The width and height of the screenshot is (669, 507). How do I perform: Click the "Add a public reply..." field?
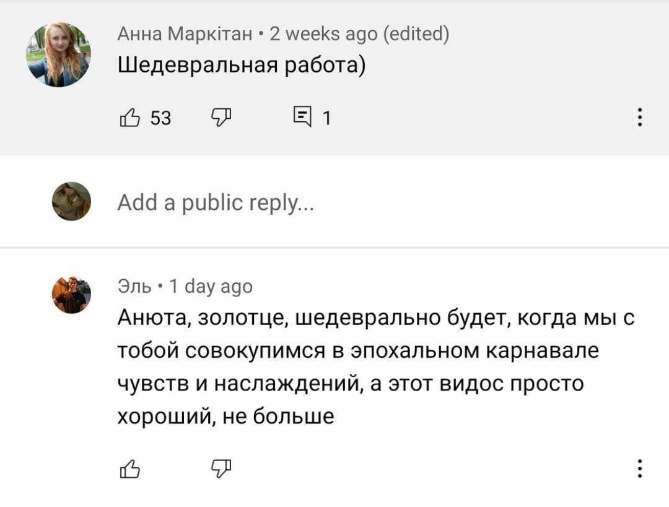216,202
